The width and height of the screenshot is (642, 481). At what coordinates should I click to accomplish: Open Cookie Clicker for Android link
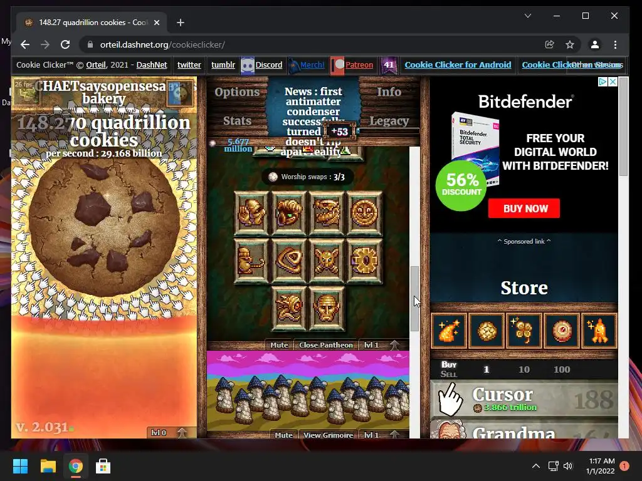[458, 65]
